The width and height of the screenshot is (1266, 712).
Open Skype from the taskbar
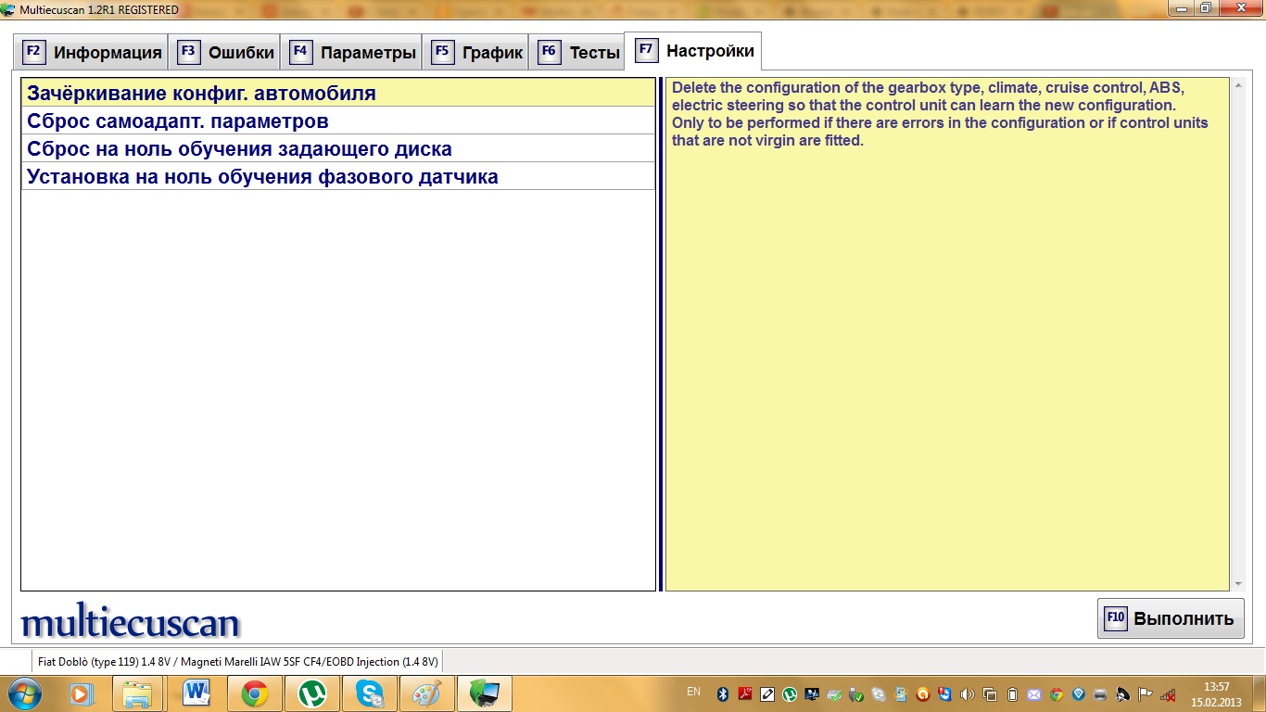click(370, 693)
